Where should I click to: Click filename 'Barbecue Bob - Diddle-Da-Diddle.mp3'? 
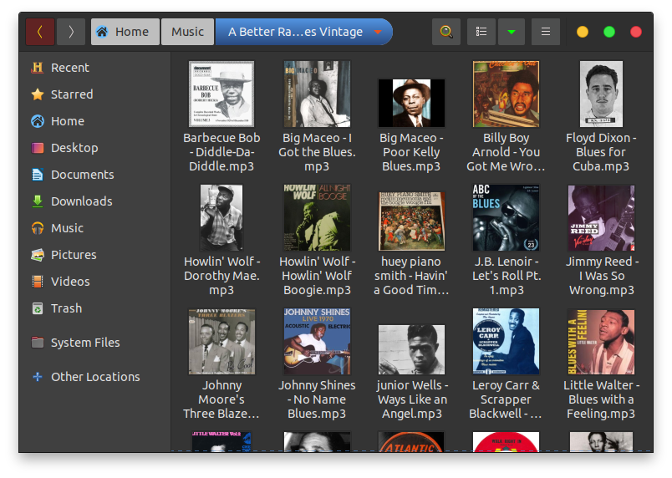pos(221,152)
